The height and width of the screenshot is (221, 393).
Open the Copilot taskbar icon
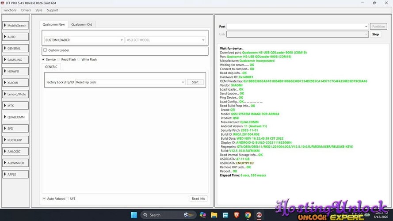[203, 215]
